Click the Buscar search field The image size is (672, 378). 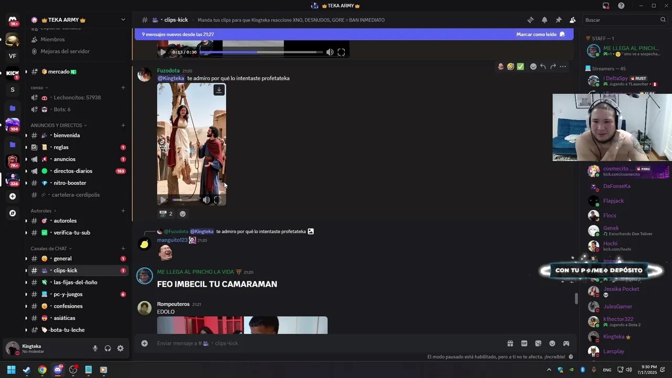pyautogui.click(x=625, y=20)
